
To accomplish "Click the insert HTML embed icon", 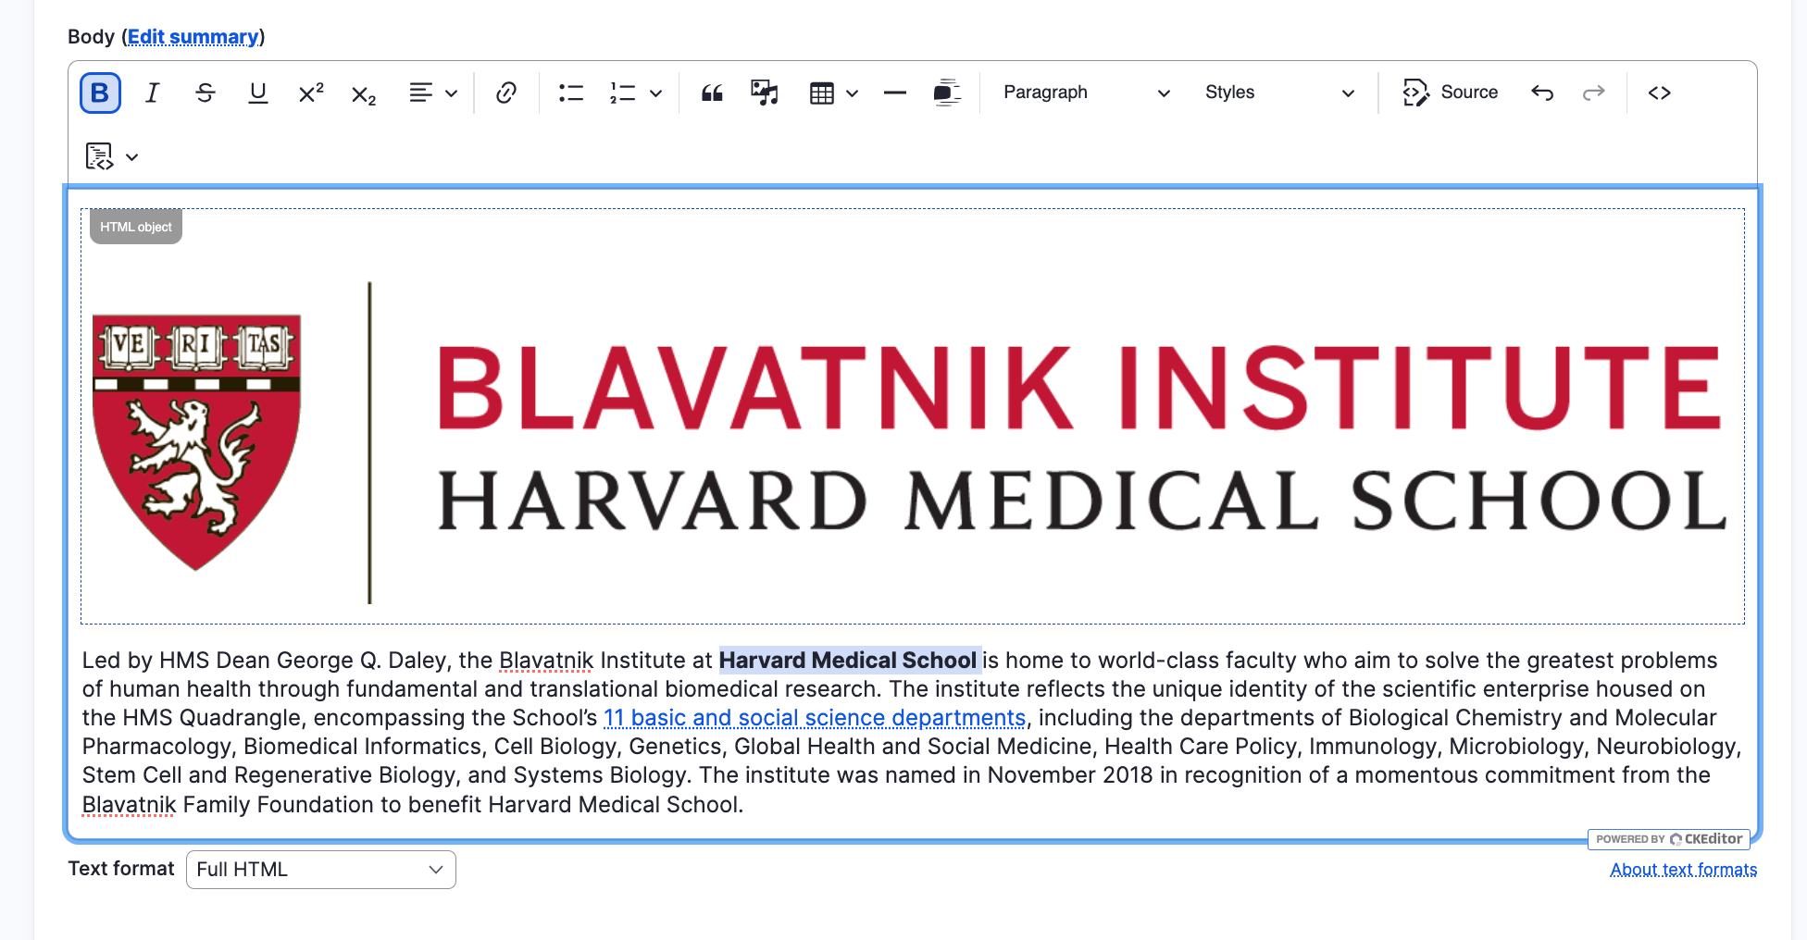I will 1660,93.
